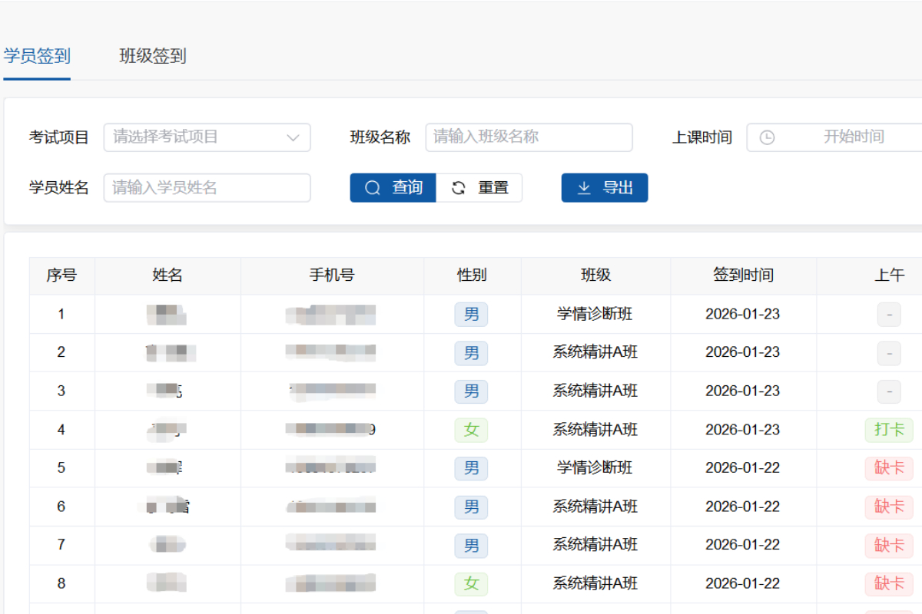Focus the 学员姓名 input field

(x=207, y=188)
